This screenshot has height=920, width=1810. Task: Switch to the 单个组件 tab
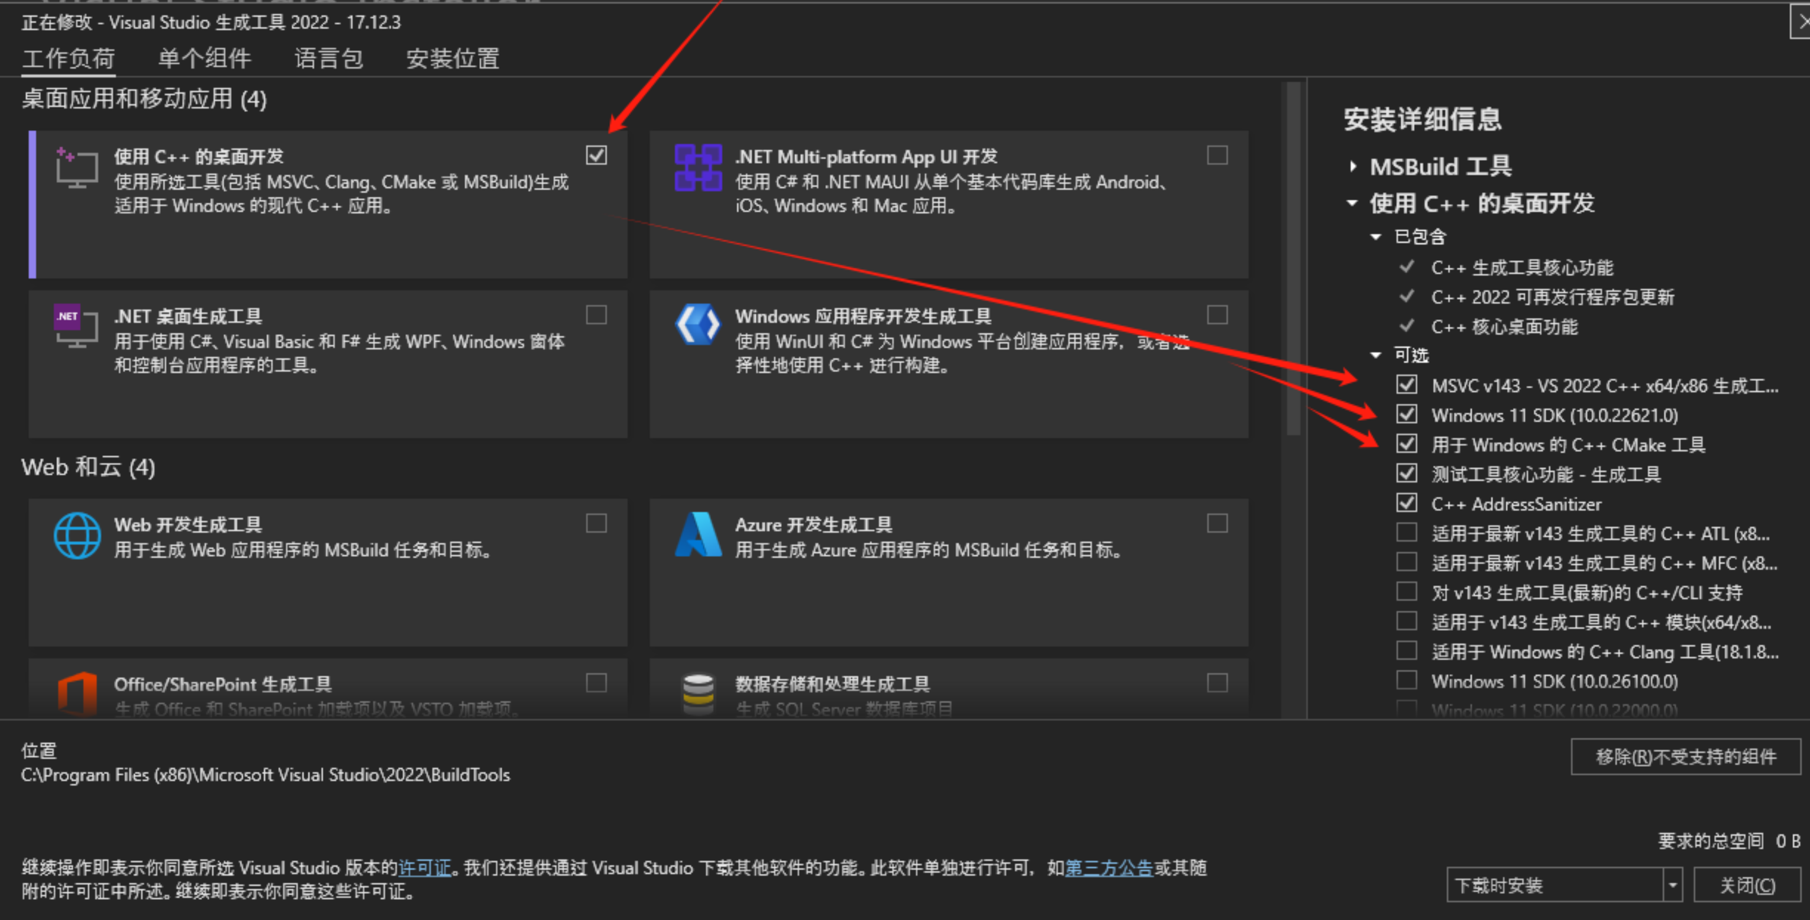point(205,59)
